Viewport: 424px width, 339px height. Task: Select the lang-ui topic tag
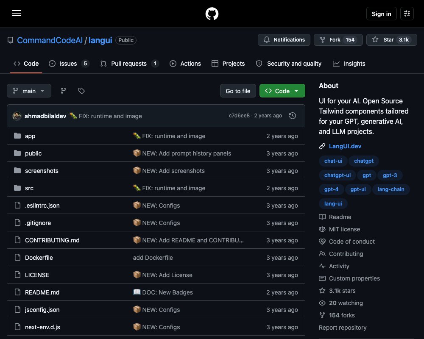click(x=333, y=203)
